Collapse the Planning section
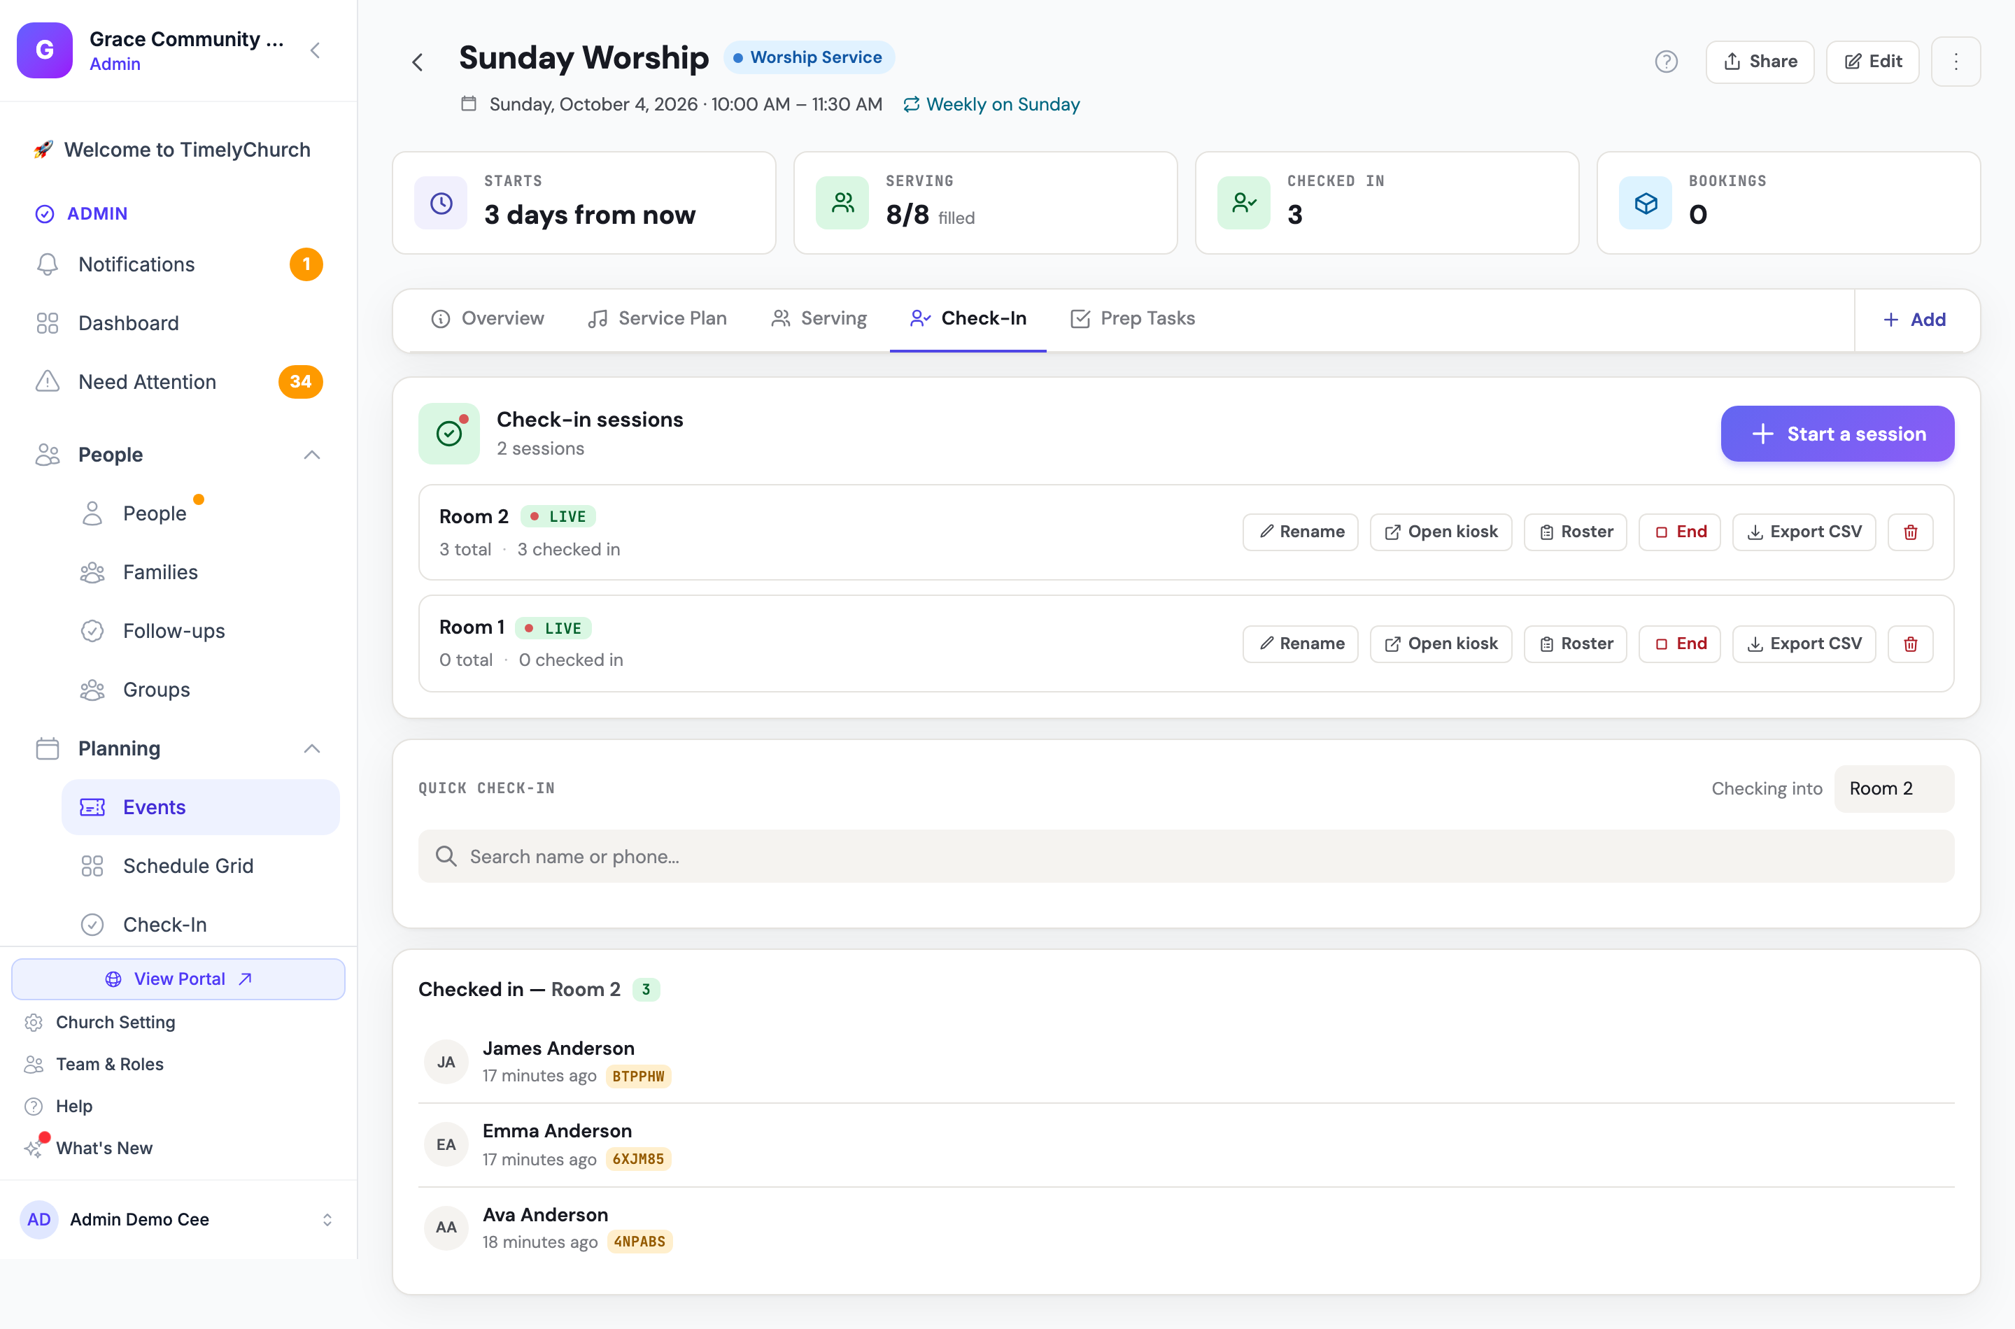The image size is (2015, 1329). pyautogui.click(x=312, y=748)
